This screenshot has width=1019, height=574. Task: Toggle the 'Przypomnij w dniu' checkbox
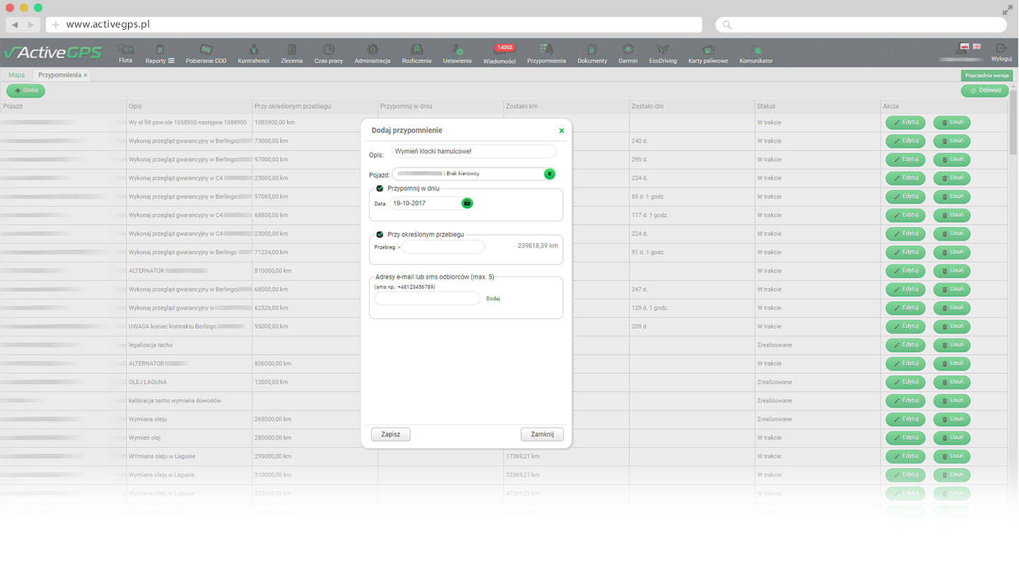380,188
